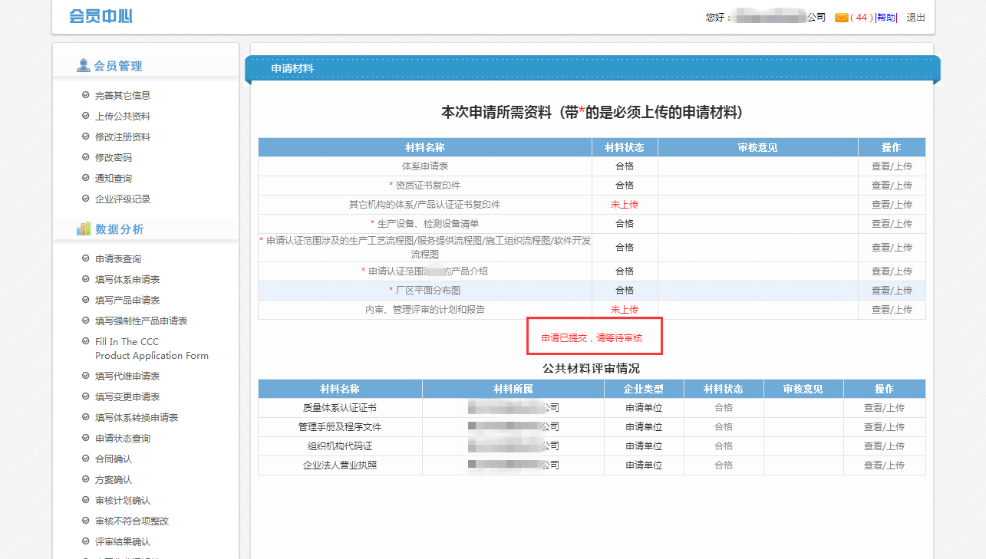Go to 企业评级记录 page
Viewport: 986px width, 559px height.
[123, 199]
